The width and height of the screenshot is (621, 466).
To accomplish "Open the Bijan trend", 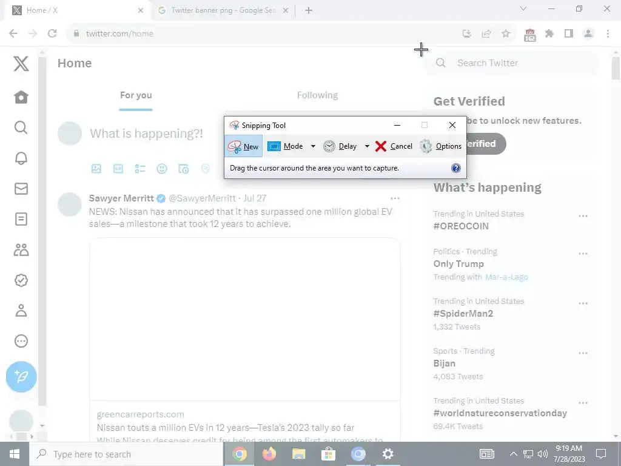I will (445, 363).
